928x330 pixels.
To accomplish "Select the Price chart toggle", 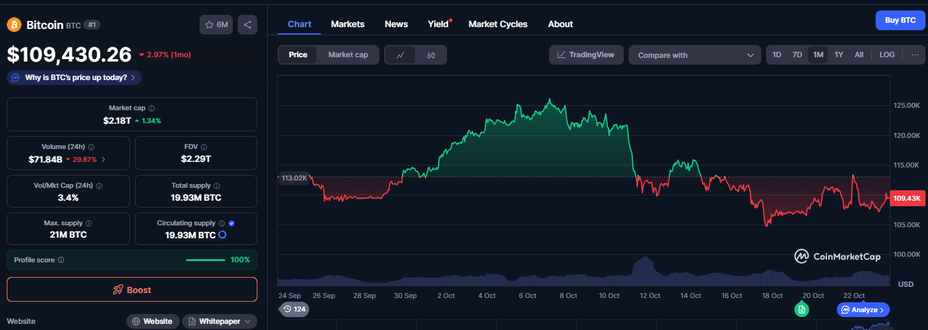I will point(298,55).
